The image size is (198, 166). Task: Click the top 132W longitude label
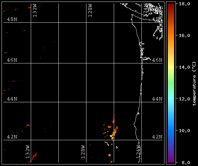[x=35, y=11]
